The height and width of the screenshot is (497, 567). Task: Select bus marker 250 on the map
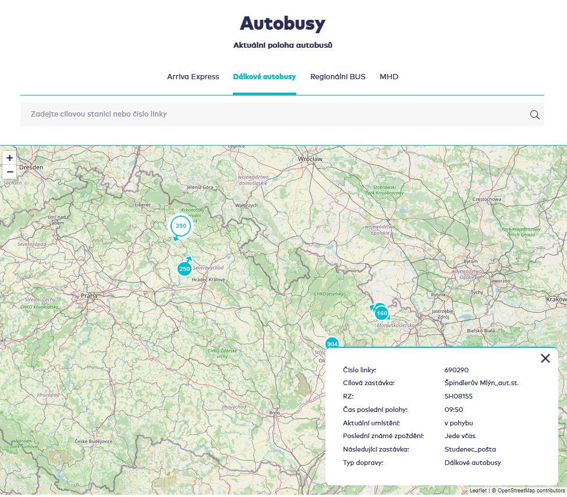[x=185, y=269]
